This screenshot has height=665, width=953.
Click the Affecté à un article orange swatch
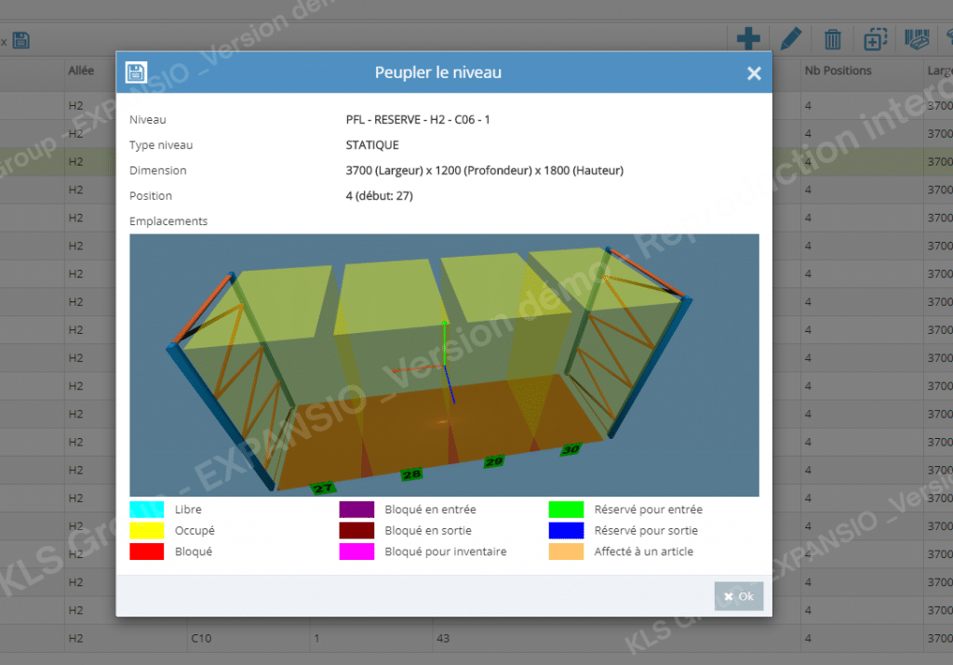click(x=566, y=552)
